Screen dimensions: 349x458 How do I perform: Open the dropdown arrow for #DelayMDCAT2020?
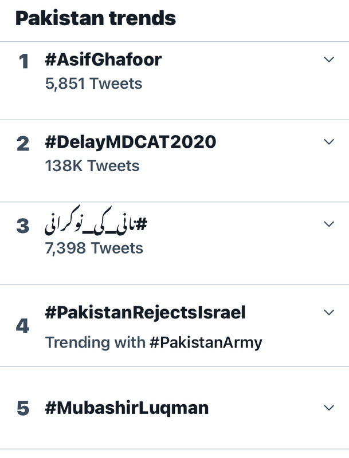[328, 141]
